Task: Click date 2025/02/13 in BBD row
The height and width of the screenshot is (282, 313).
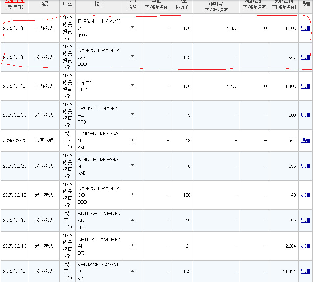Action: coord(14,195)
